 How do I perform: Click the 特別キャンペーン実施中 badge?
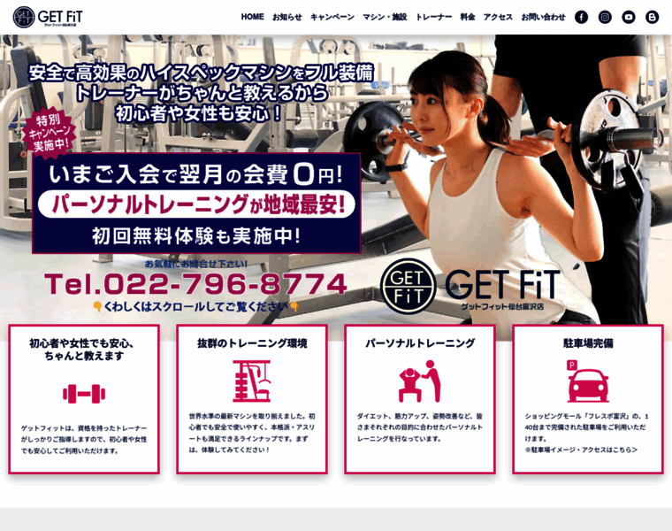[50, 132]
